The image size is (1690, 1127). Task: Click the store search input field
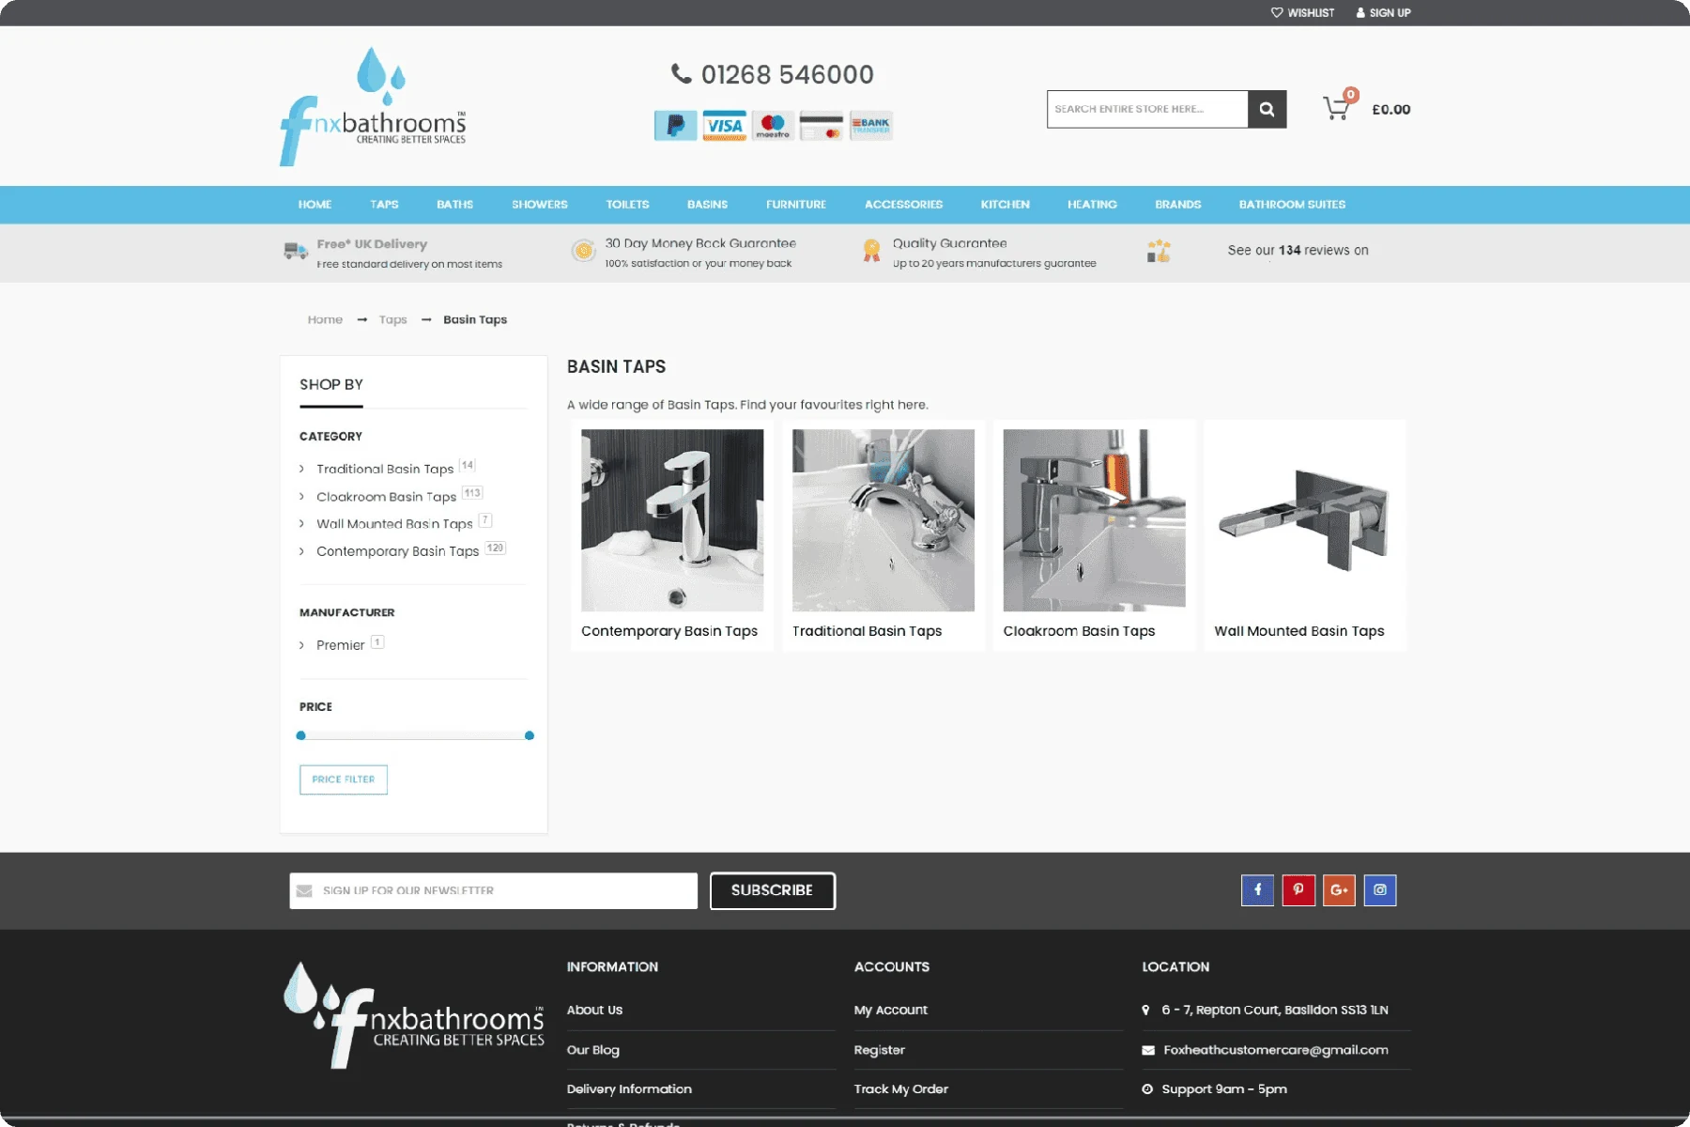tap(1147, 109)
